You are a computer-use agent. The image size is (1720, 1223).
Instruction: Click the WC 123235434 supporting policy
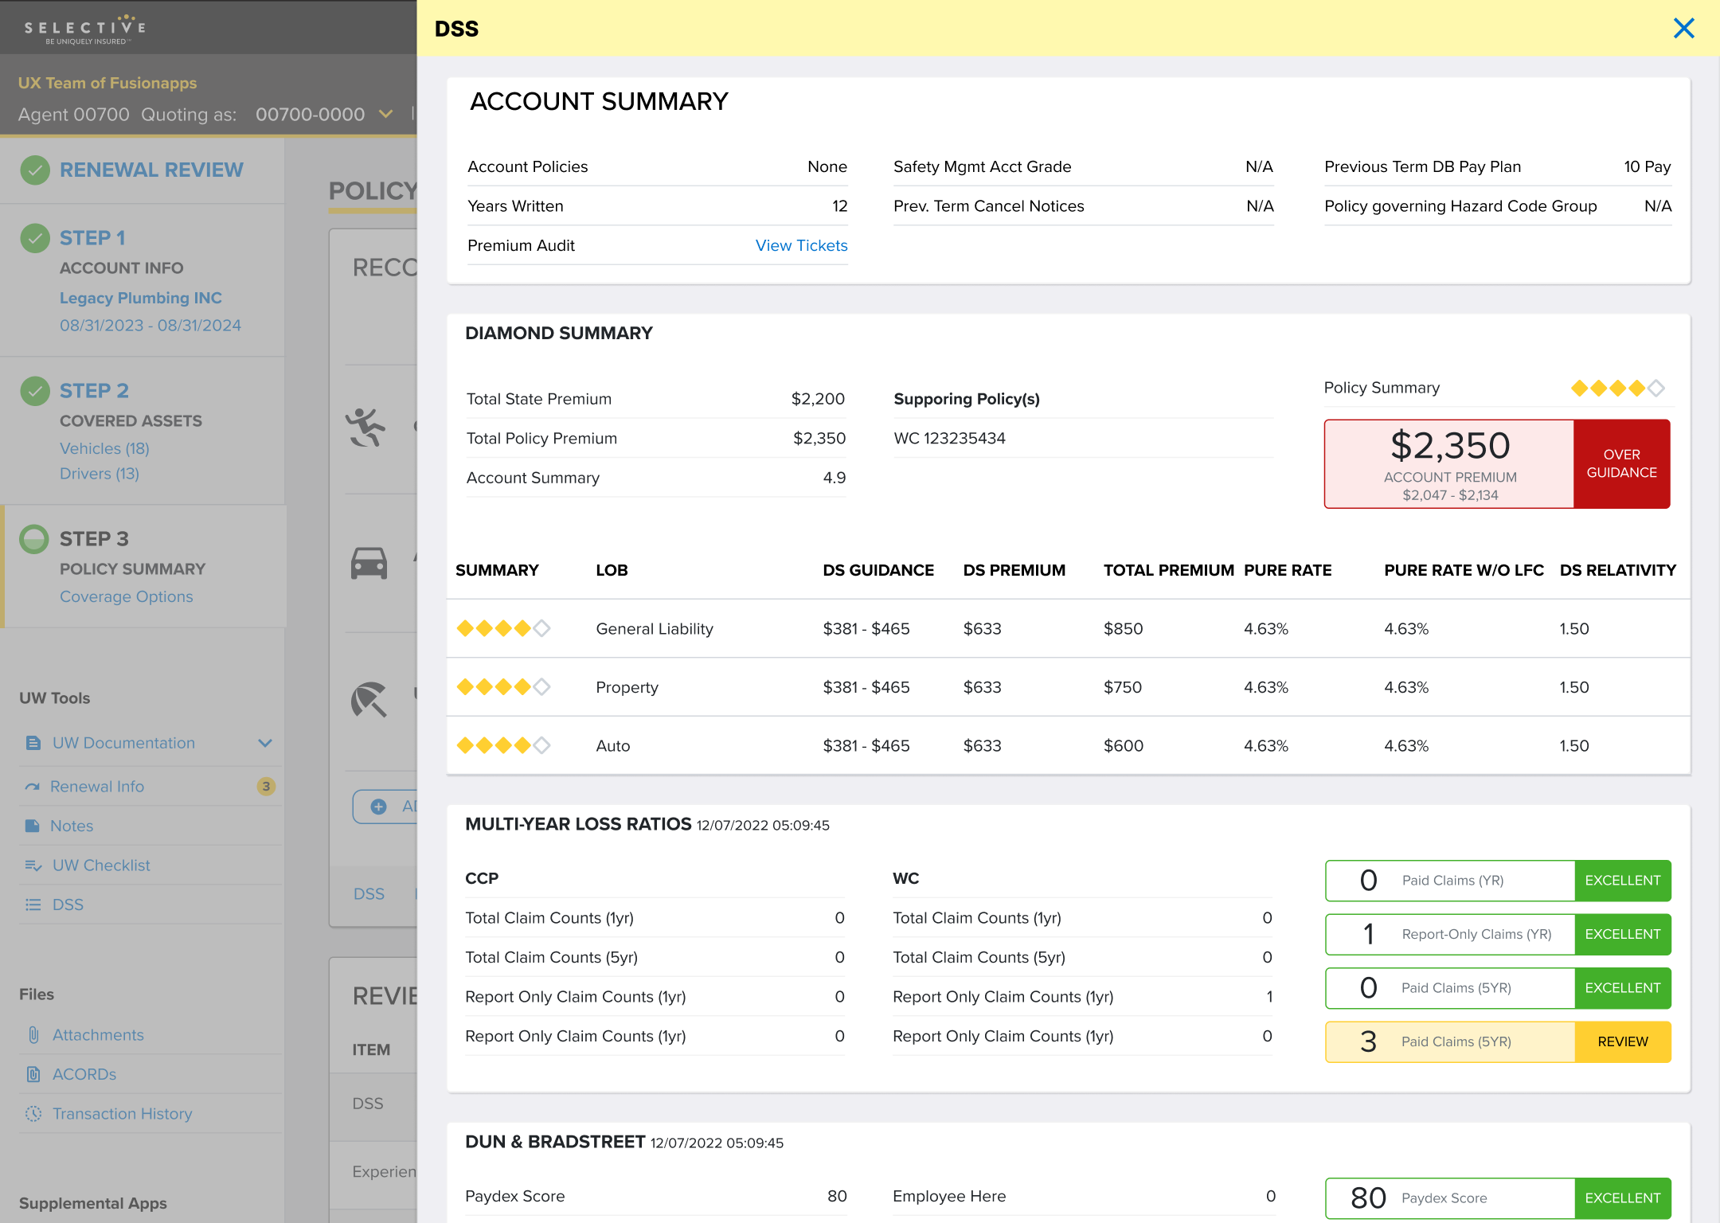pyautogui.click(x=949, y=439)
